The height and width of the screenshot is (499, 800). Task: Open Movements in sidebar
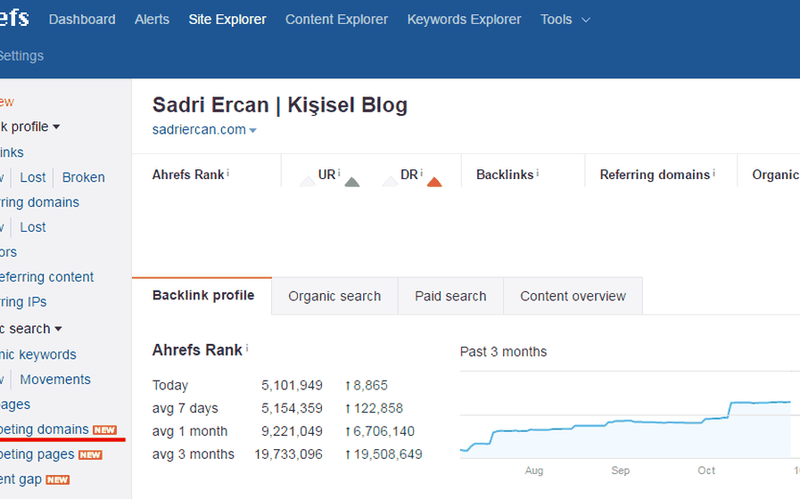point(55,380)
